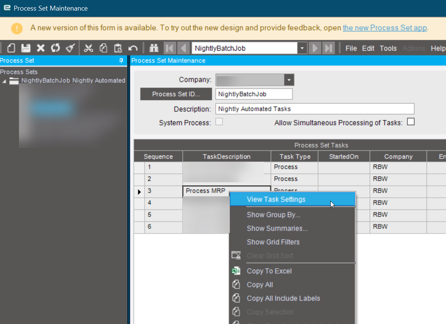
Task: Collapse the NightlyBatchJob tree node
Action: tap(4, 81)
